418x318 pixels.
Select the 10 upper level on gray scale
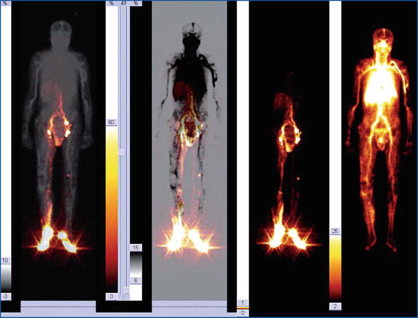[x=5, y=260]
